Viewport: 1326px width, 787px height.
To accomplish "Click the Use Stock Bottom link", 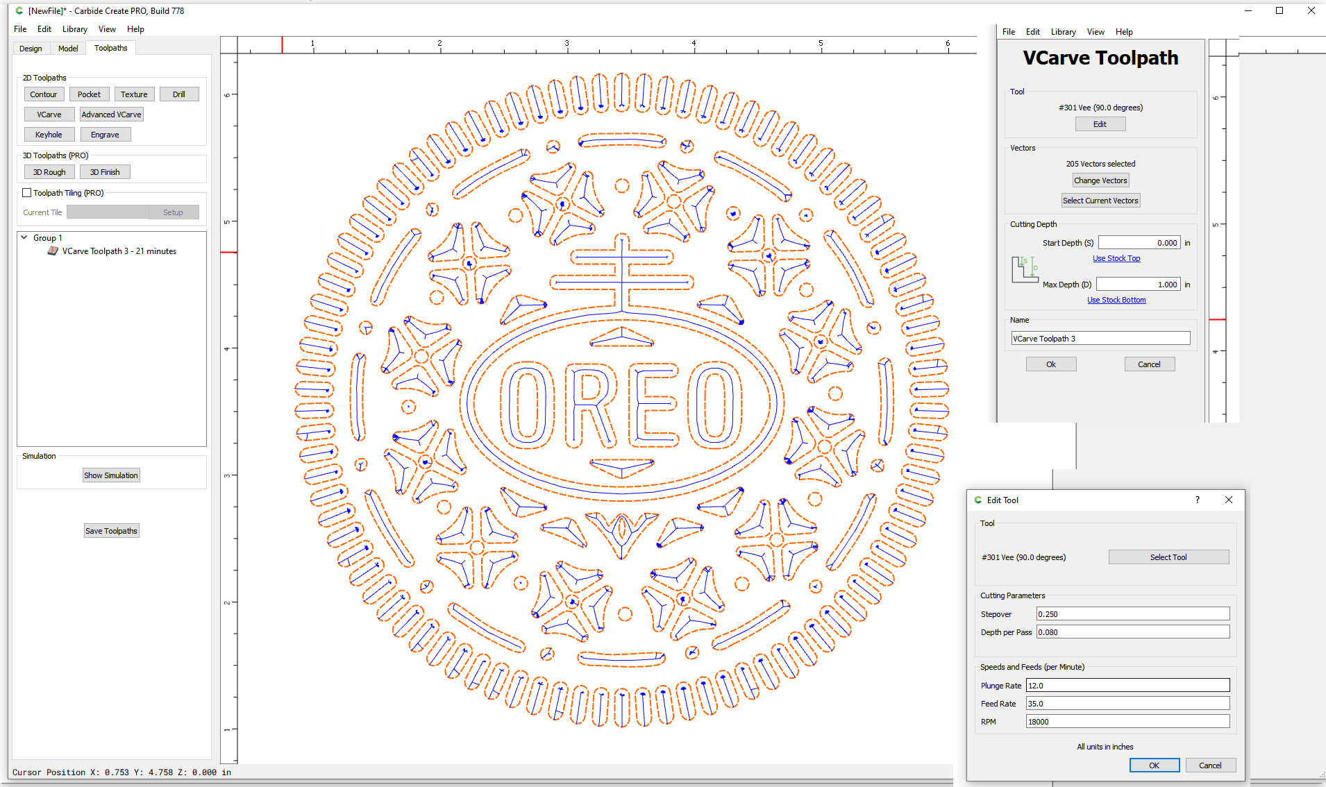I will [x=1116, y=300].
